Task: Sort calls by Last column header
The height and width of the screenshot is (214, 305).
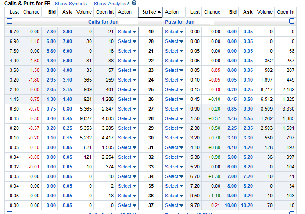Action: click(x=14, y=12)
